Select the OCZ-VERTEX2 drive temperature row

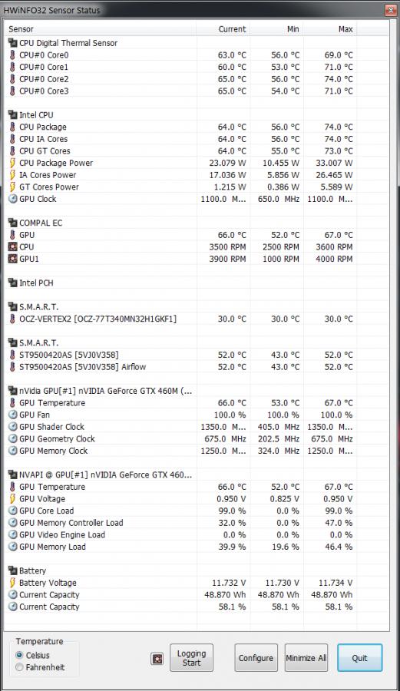(180, 319)
